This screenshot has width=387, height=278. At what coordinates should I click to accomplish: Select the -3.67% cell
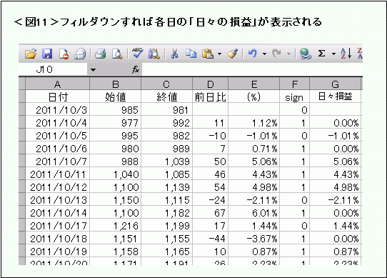pyautogui.click(x=254, y=238)
